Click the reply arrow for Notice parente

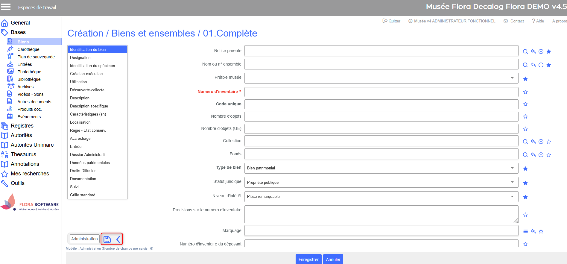pos(533,51)
